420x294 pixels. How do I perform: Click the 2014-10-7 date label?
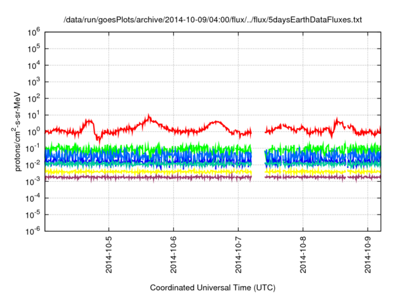click(x=238, y=255)
